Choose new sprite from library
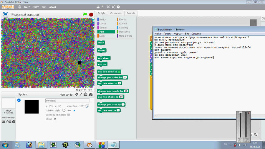The width and height of the screenshot is (265, 149). point(77,94)
